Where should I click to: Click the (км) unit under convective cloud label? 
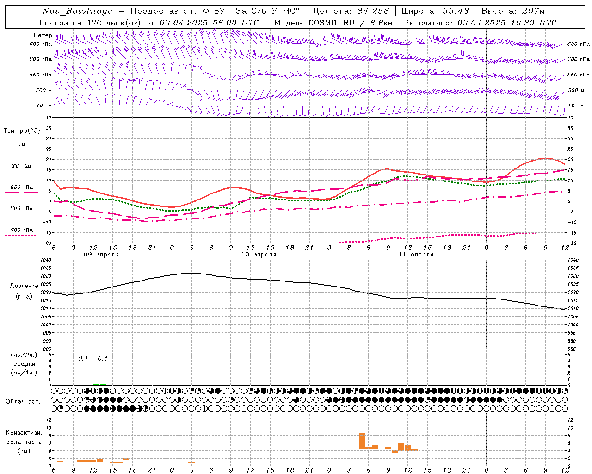[25, 451]
